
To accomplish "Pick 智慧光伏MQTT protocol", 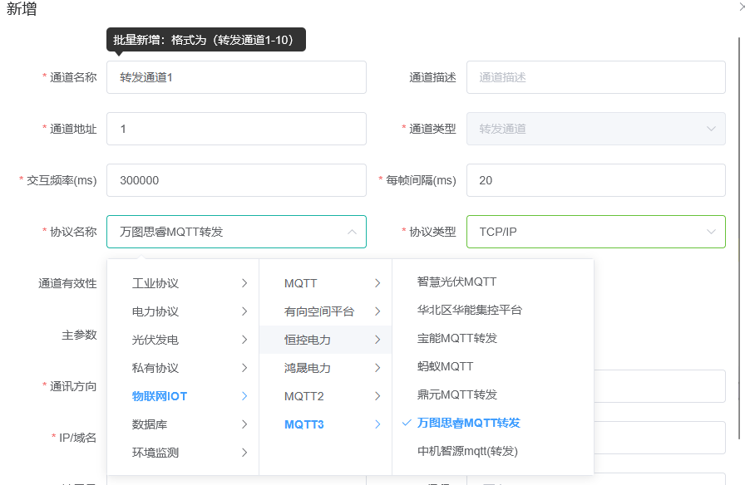I will tap(456, 282).
